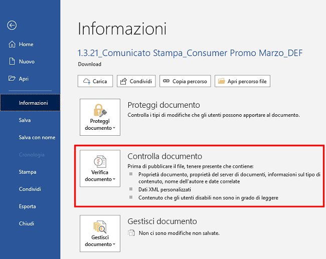
Task: Click the share arrow icon on Condividi button
Action: click(123, 81)
